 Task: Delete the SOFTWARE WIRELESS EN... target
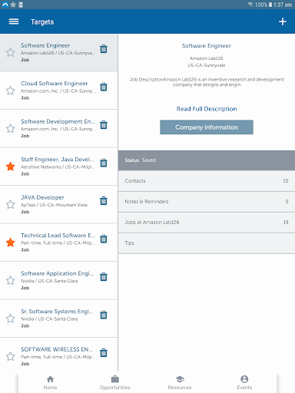104,352
